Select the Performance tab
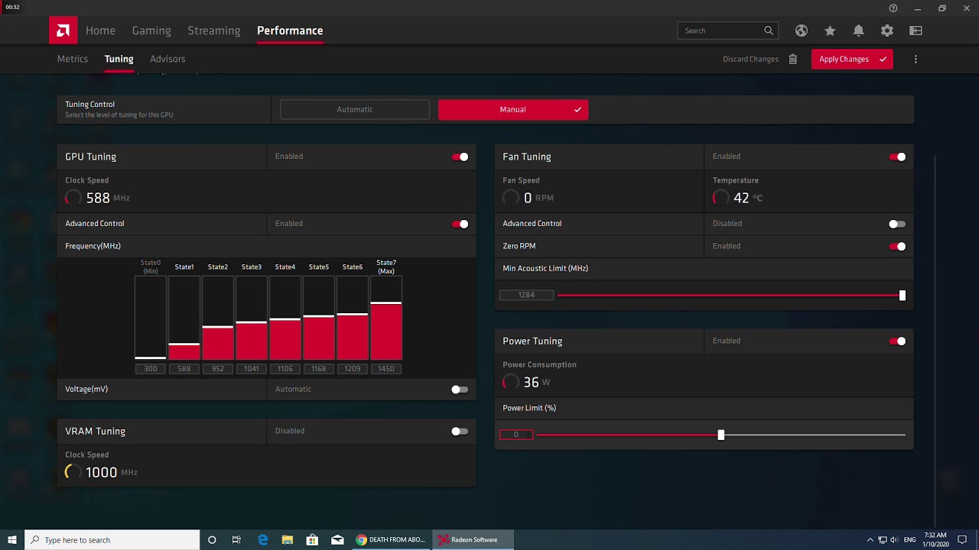Viewport: 979px width, 550px height. tap(290, 31)
